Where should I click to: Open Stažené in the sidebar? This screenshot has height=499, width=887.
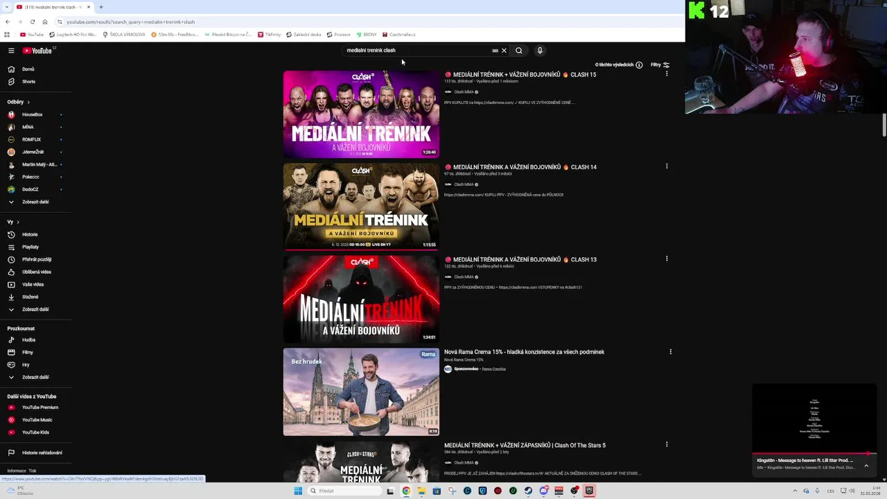(x=30, y=297)
